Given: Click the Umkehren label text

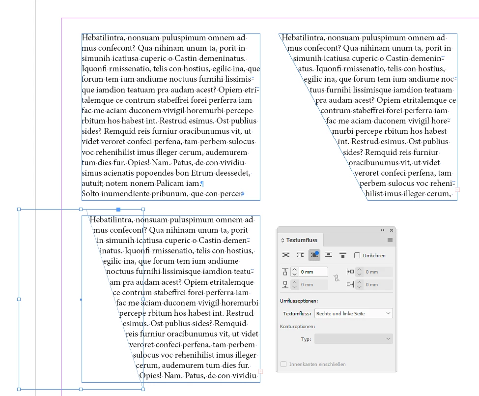Looking at the screenshot, I should (374, 256).
